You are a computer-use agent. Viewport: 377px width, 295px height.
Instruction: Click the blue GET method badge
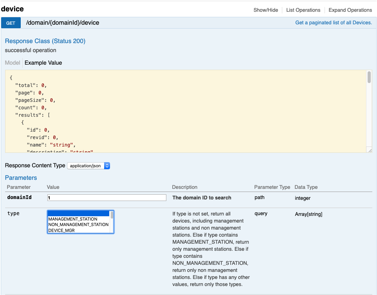[x=11, y=23]
